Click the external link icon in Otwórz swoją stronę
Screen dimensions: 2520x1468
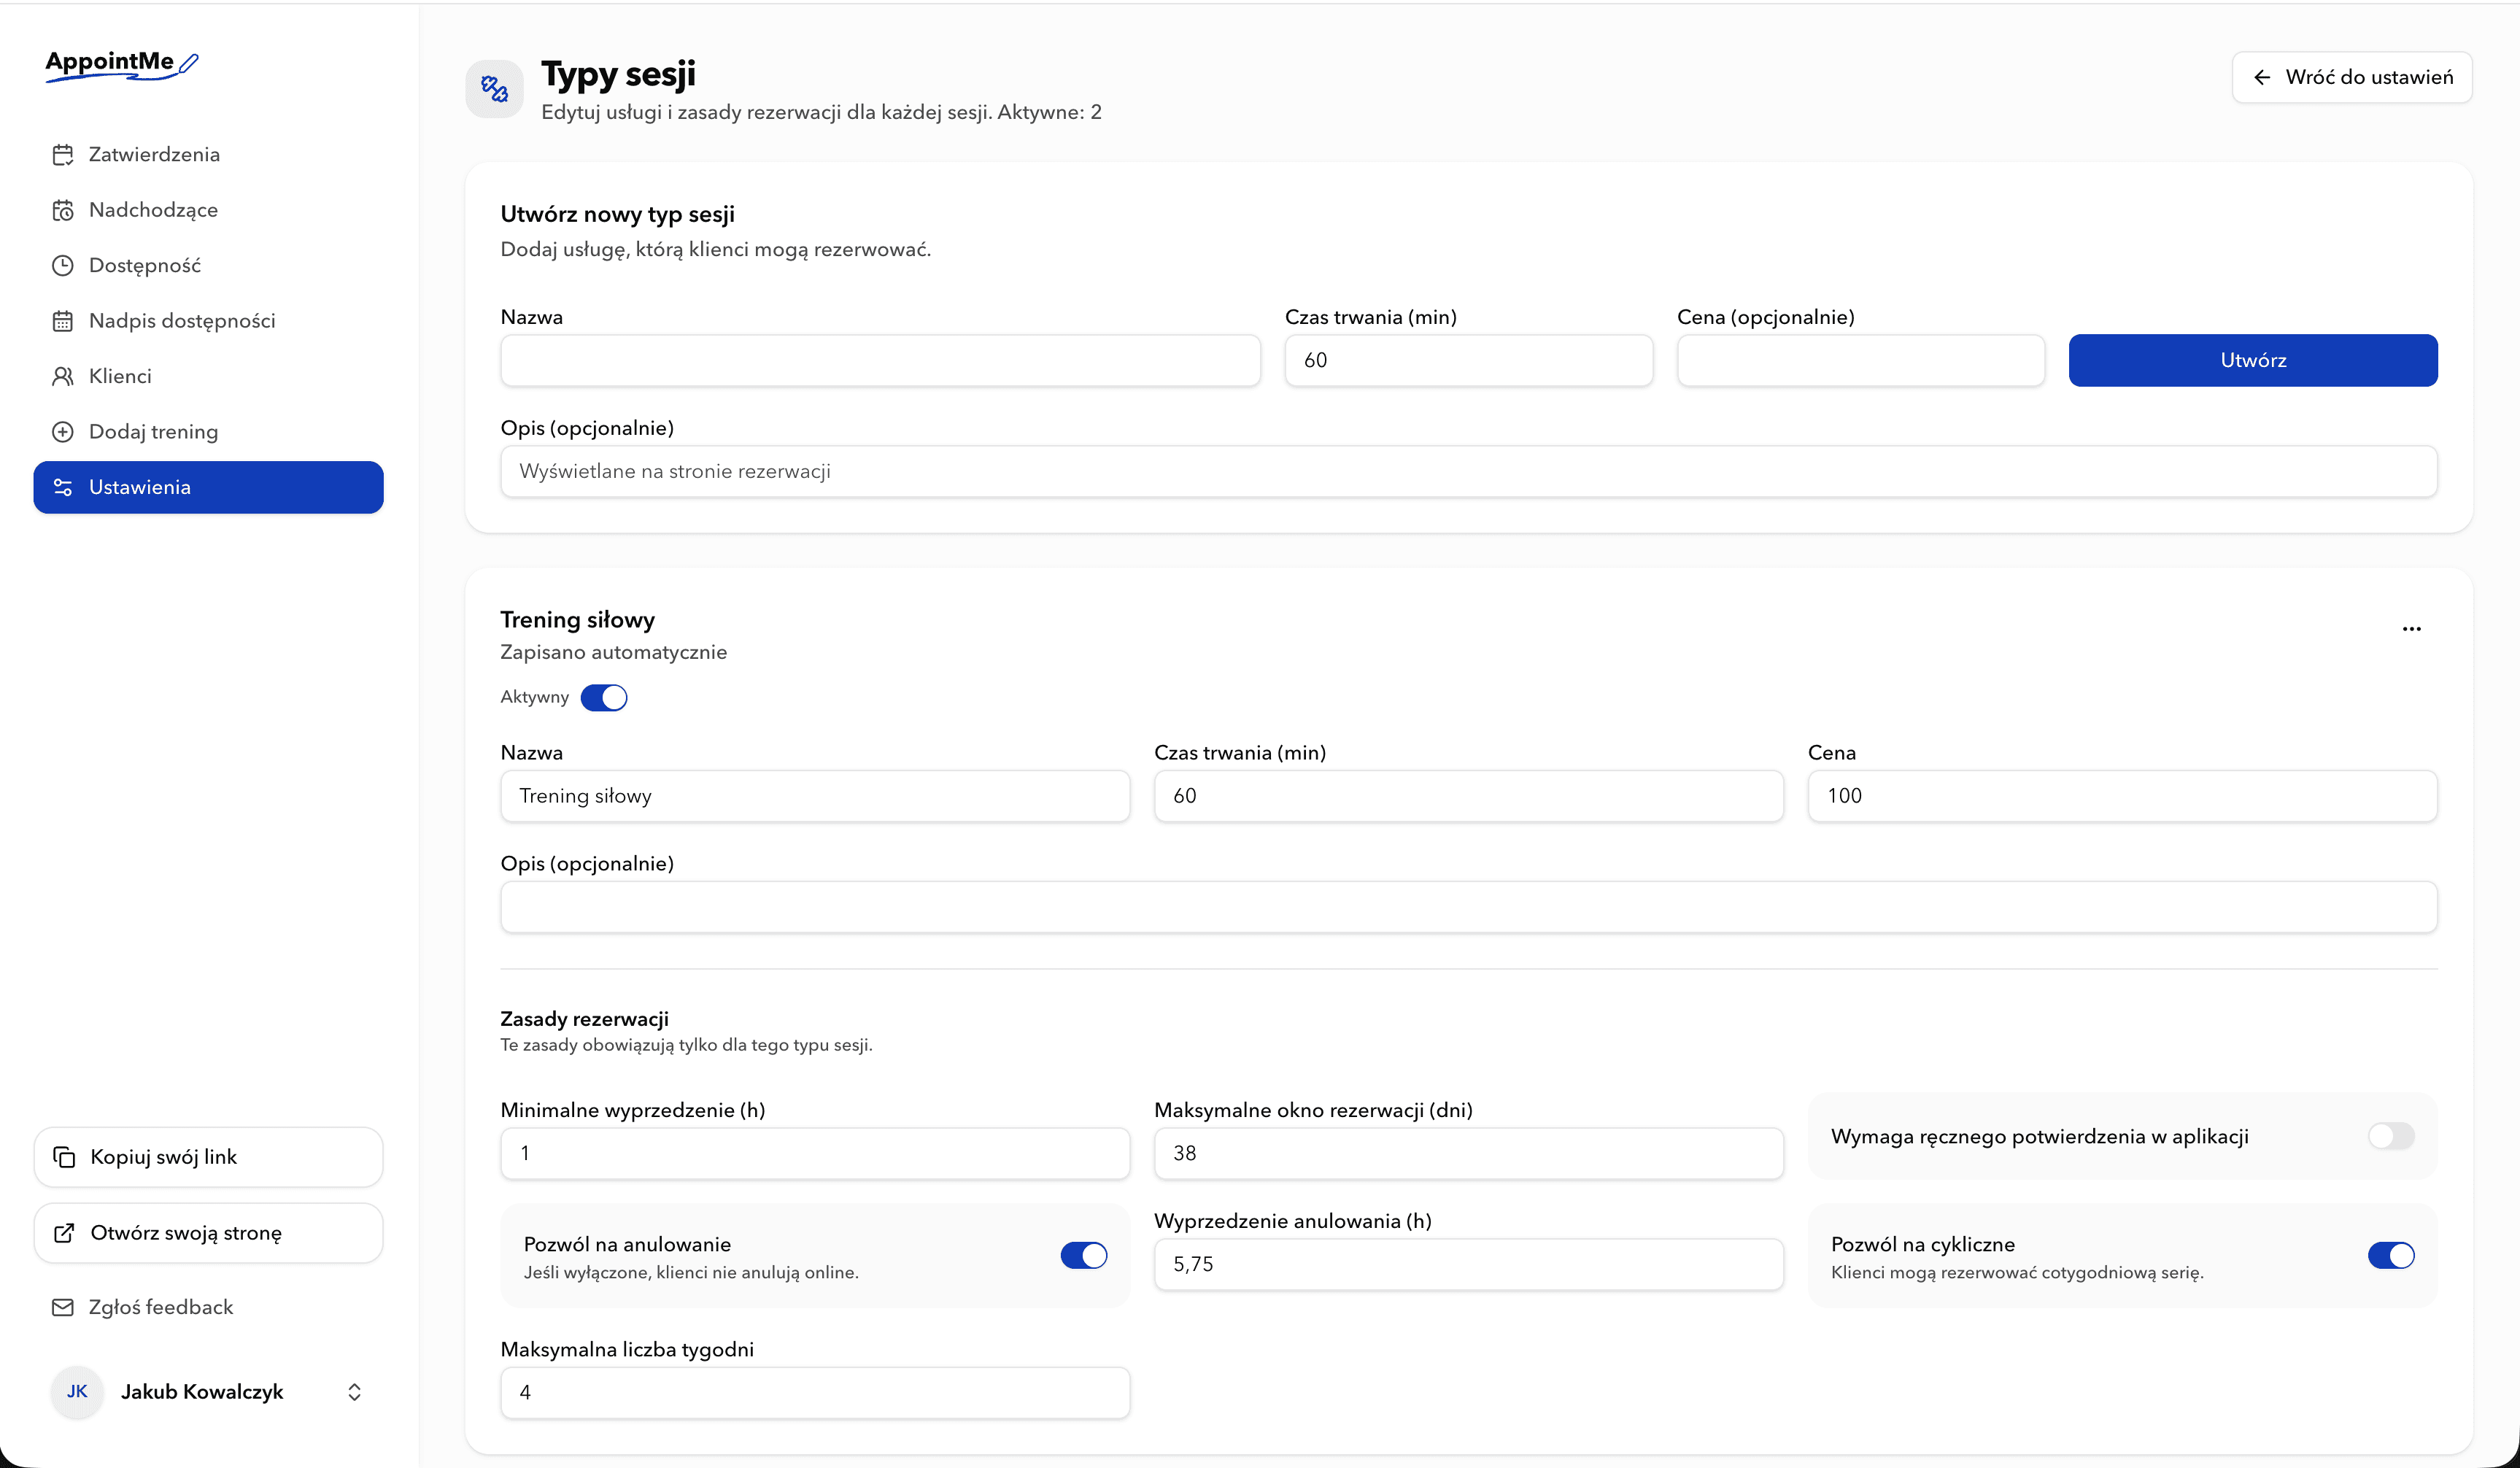pyautogui.click(x=64, y=1233)
